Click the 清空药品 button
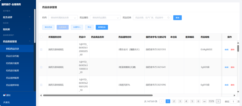 48,27
